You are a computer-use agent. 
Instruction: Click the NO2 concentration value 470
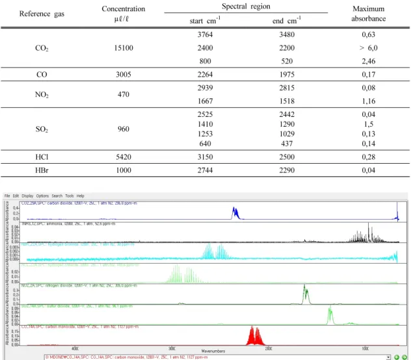click(124, 94)
